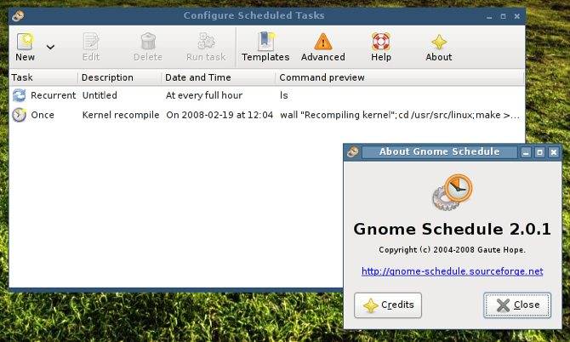
Task: Open the Credits button in About dialog
Action: point(388,305)
